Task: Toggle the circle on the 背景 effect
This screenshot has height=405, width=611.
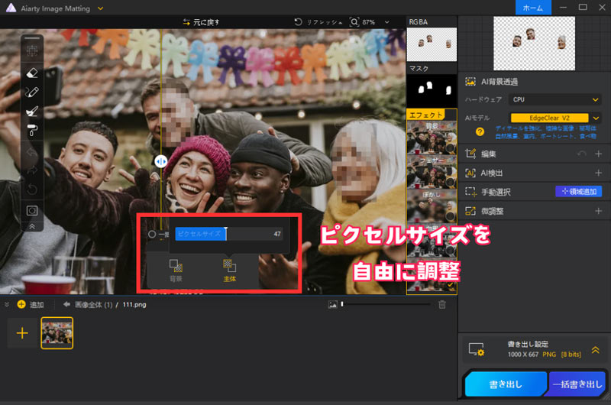Action: pyautogui.click(x=451, y=148)
